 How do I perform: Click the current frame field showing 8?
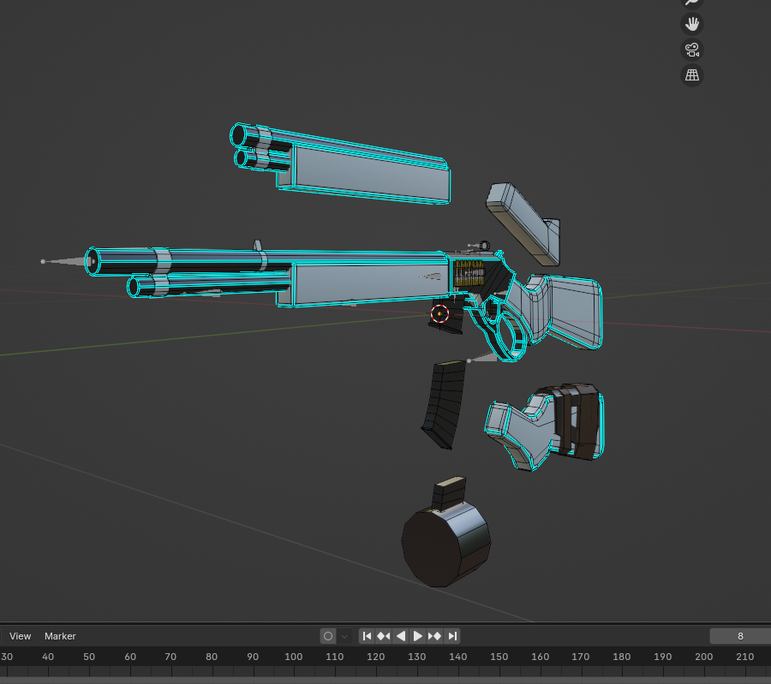[x=739, y=636]
